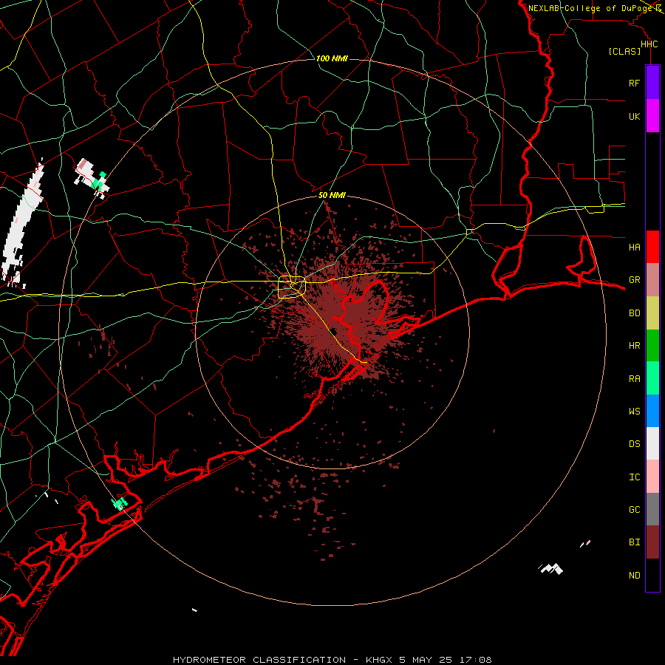Click the 'HHC' product code text
The image size is (665, 665).
(649, 44)
